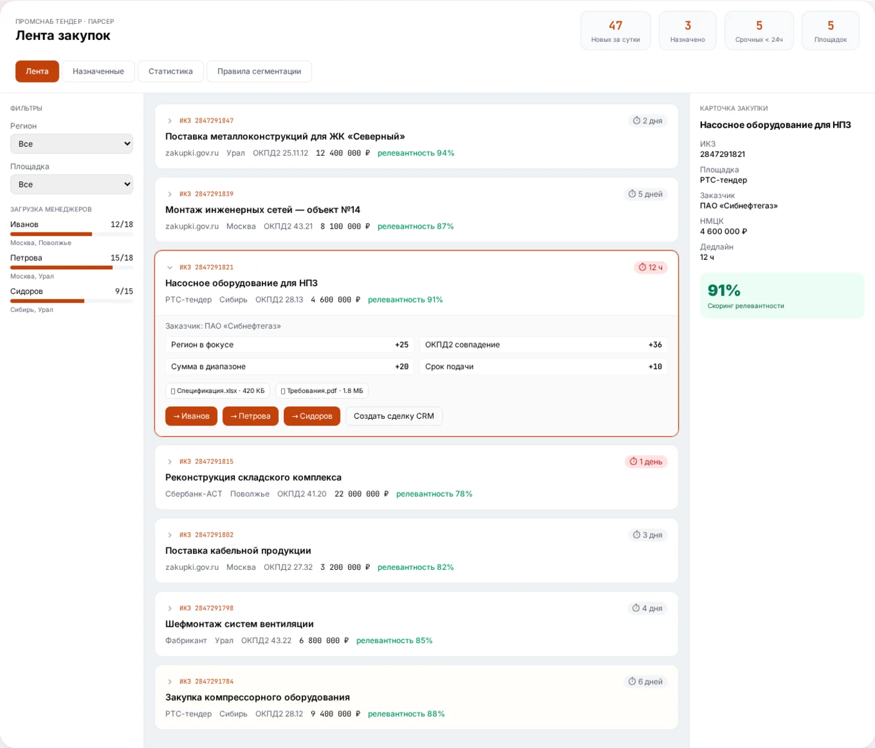The width and height of the screenshot is (875, 748).
Task: Expand the Поставка металлоконструкций tender card
Action: [169, 121]
